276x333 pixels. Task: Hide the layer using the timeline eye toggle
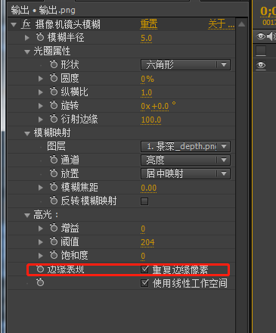click(261, 65)
